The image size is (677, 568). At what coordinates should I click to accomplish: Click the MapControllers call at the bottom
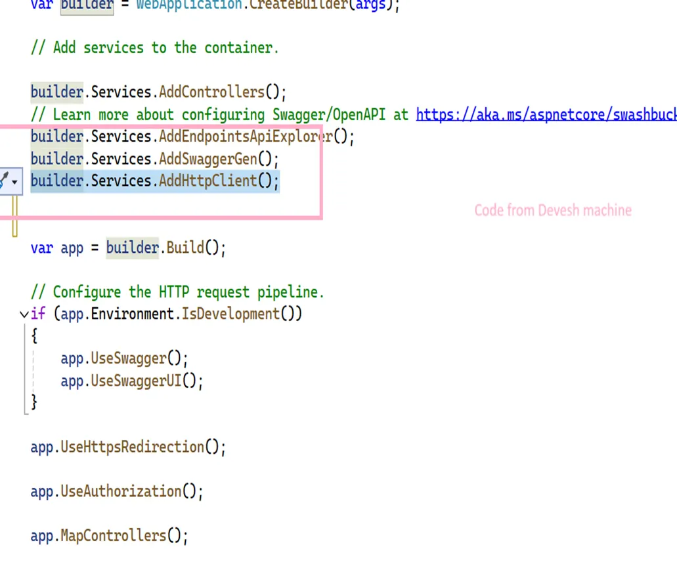pos(108,536)
